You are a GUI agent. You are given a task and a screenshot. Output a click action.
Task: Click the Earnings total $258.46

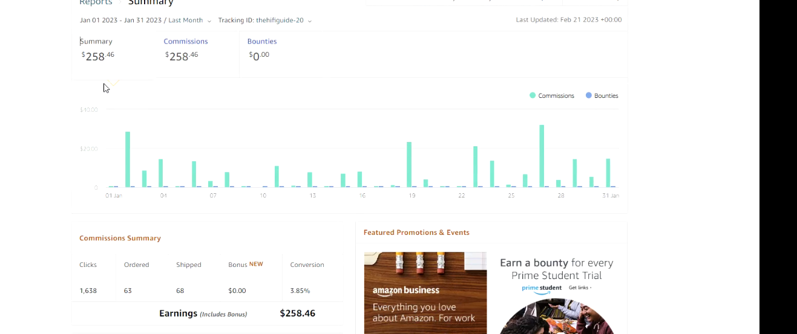coord(298,313)
